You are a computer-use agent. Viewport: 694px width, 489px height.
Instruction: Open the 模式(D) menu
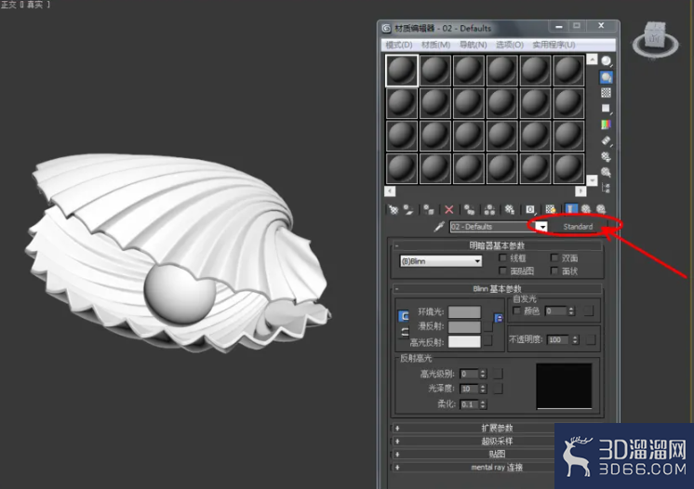pos(399,45)
